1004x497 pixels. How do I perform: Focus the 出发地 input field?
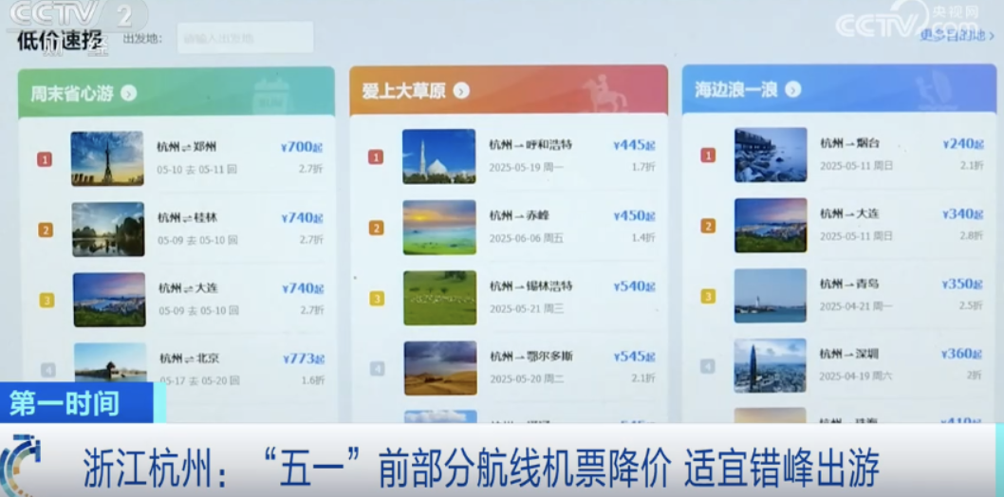[245, 39]
